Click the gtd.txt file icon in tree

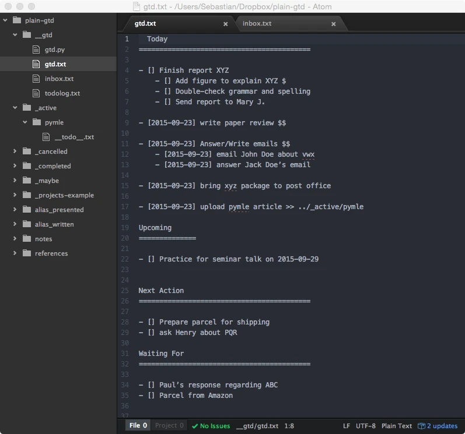click(x=36, y=64)
